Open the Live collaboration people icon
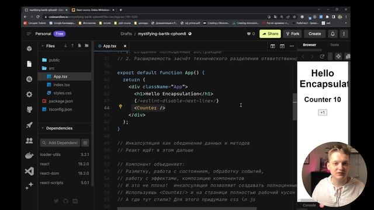This screenshot has height=210, width=374. (x=29, y=141)
